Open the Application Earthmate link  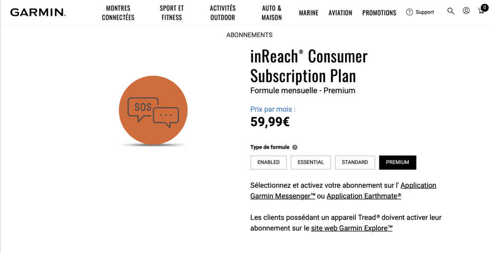pyautogui.click(x=363, y=196)
